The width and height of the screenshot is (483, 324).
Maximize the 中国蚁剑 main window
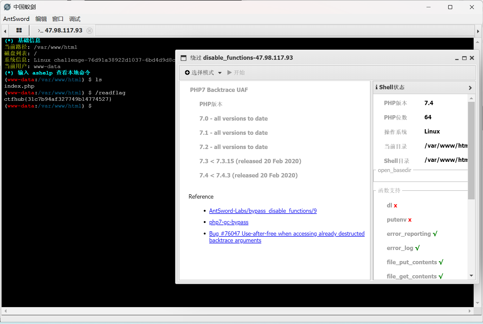pos(450,7)
